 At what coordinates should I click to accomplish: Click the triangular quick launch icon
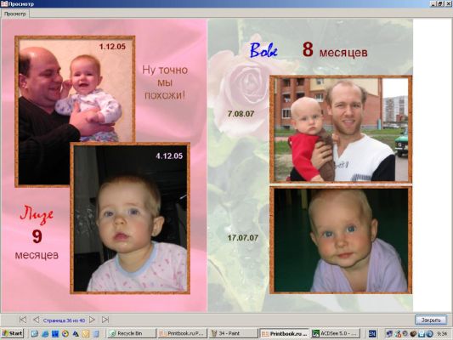(76, 334)
